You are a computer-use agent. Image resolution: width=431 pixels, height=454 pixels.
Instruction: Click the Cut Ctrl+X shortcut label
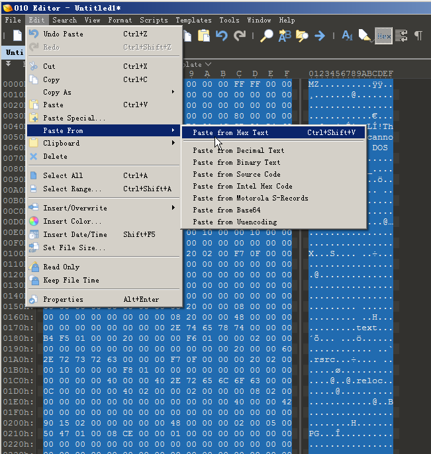pos(135,66)
